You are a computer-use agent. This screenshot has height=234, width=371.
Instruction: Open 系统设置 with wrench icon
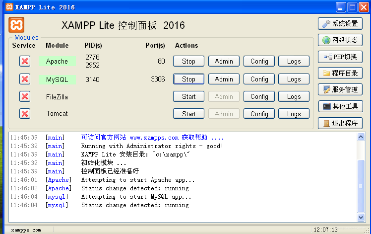click(x=340, y=23)
